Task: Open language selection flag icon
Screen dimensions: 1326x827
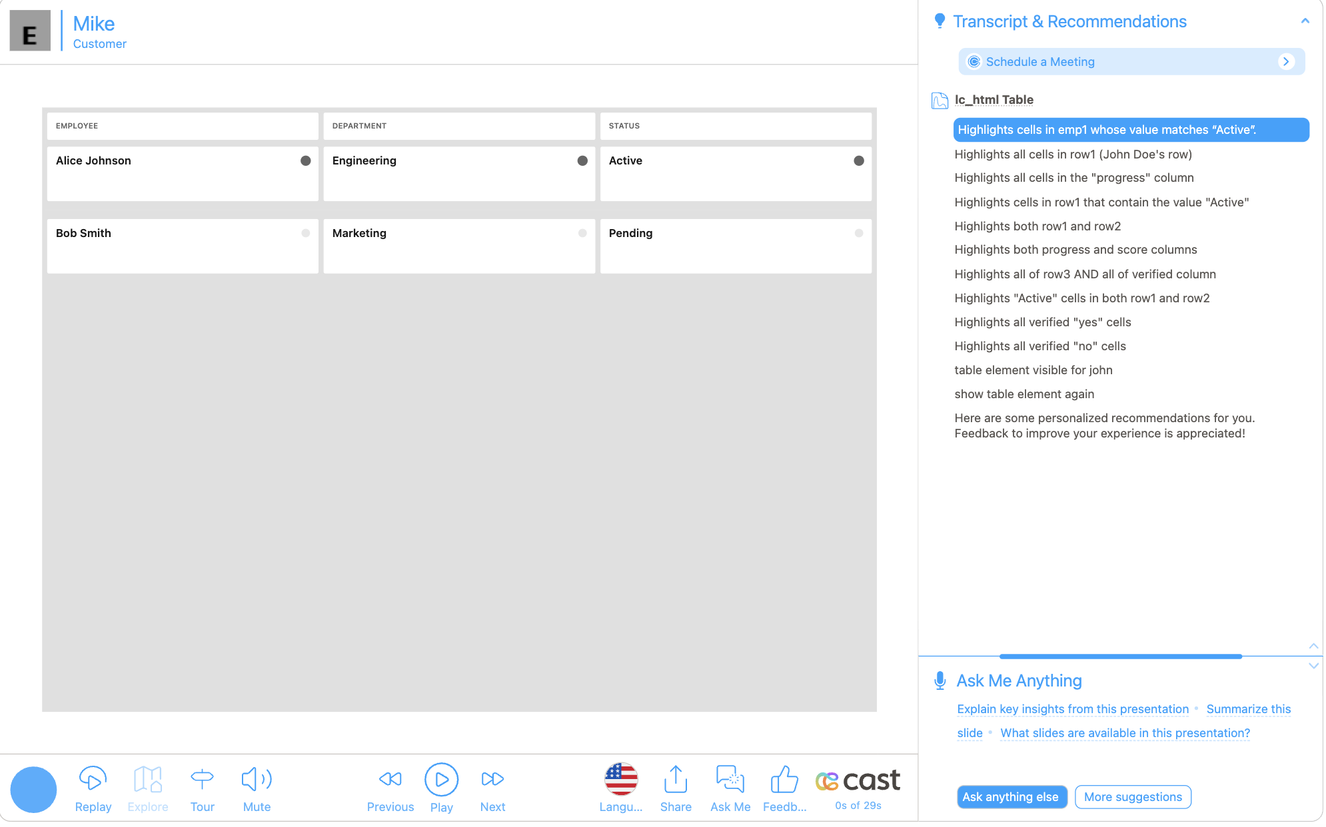Action: [x=620, y=778]
